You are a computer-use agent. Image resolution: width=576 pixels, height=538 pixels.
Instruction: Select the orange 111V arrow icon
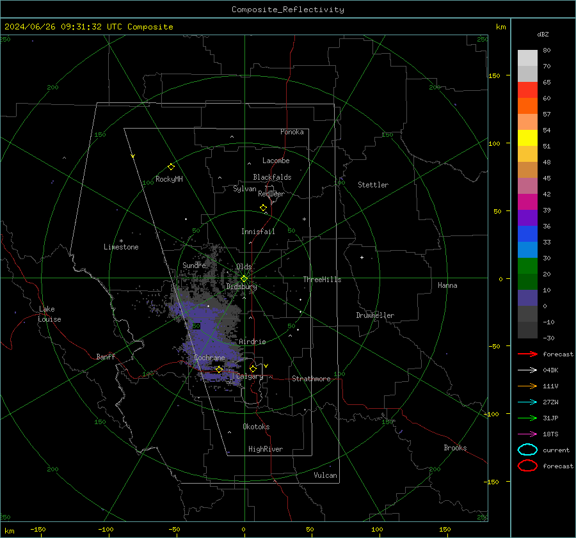pyautogui.click(x=527, y=386)
